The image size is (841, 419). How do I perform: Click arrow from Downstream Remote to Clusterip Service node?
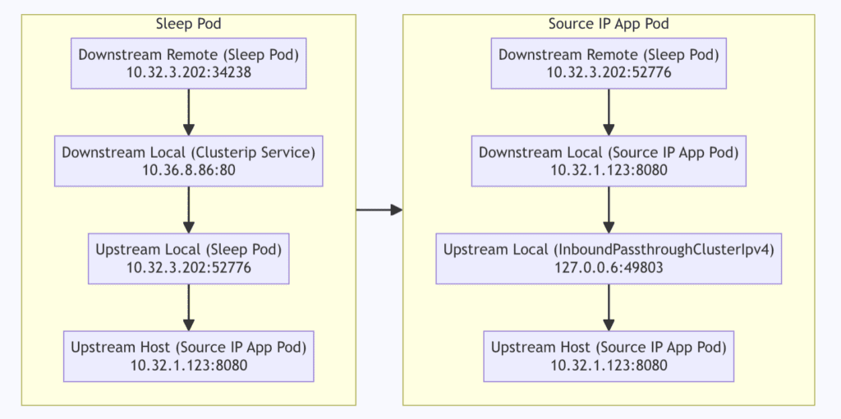(x=189, y=113)
